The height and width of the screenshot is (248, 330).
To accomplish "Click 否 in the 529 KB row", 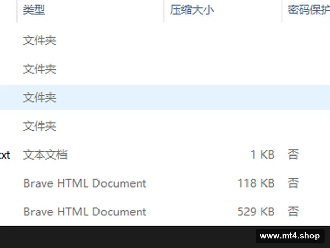I will tap(293, 211).
